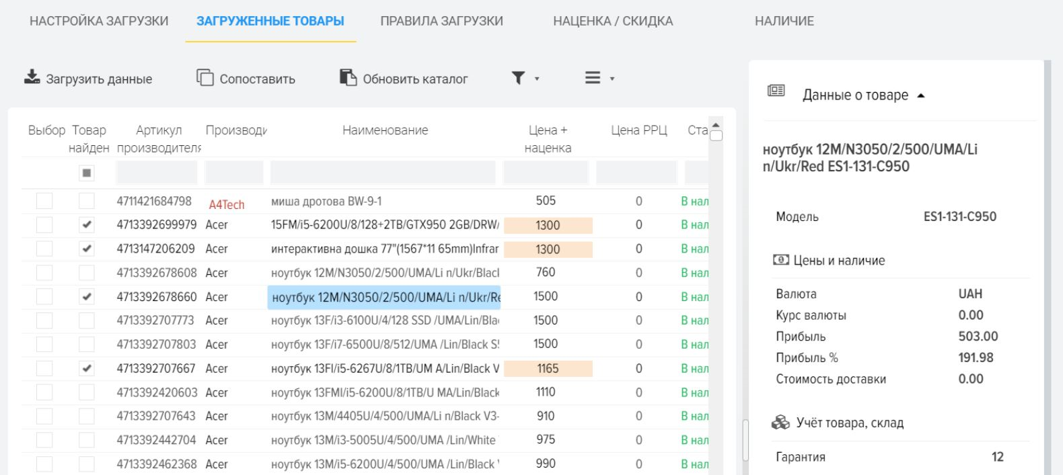
Task: Uncheck Товар найден for article 4713392699979
Action: coord(87,225)
